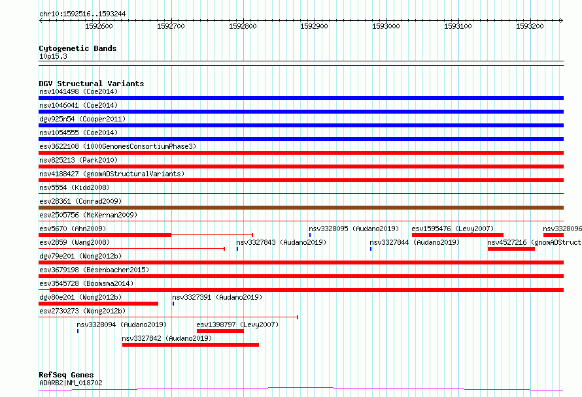Open the esv2859 (Wang2008) label
Viewport: 582px width, 397px height.
75,242
